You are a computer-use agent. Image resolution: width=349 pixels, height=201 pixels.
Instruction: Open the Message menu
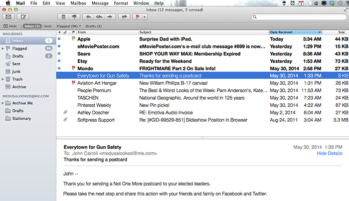click(x=100, y=3)
